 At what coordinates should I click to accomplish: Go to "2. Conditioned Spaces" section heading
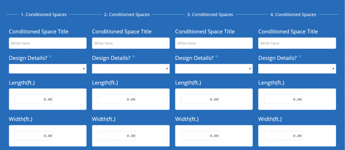coord(127,15)
